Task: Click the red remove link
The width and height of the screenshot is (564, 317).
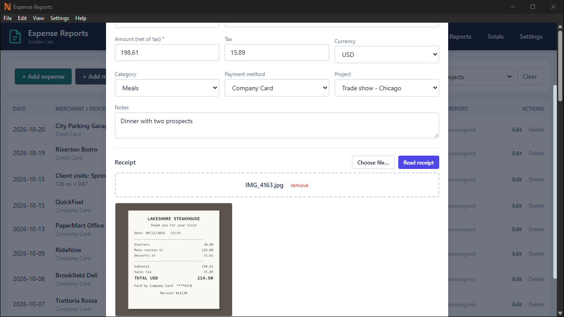Action: (x=299, y=185)
